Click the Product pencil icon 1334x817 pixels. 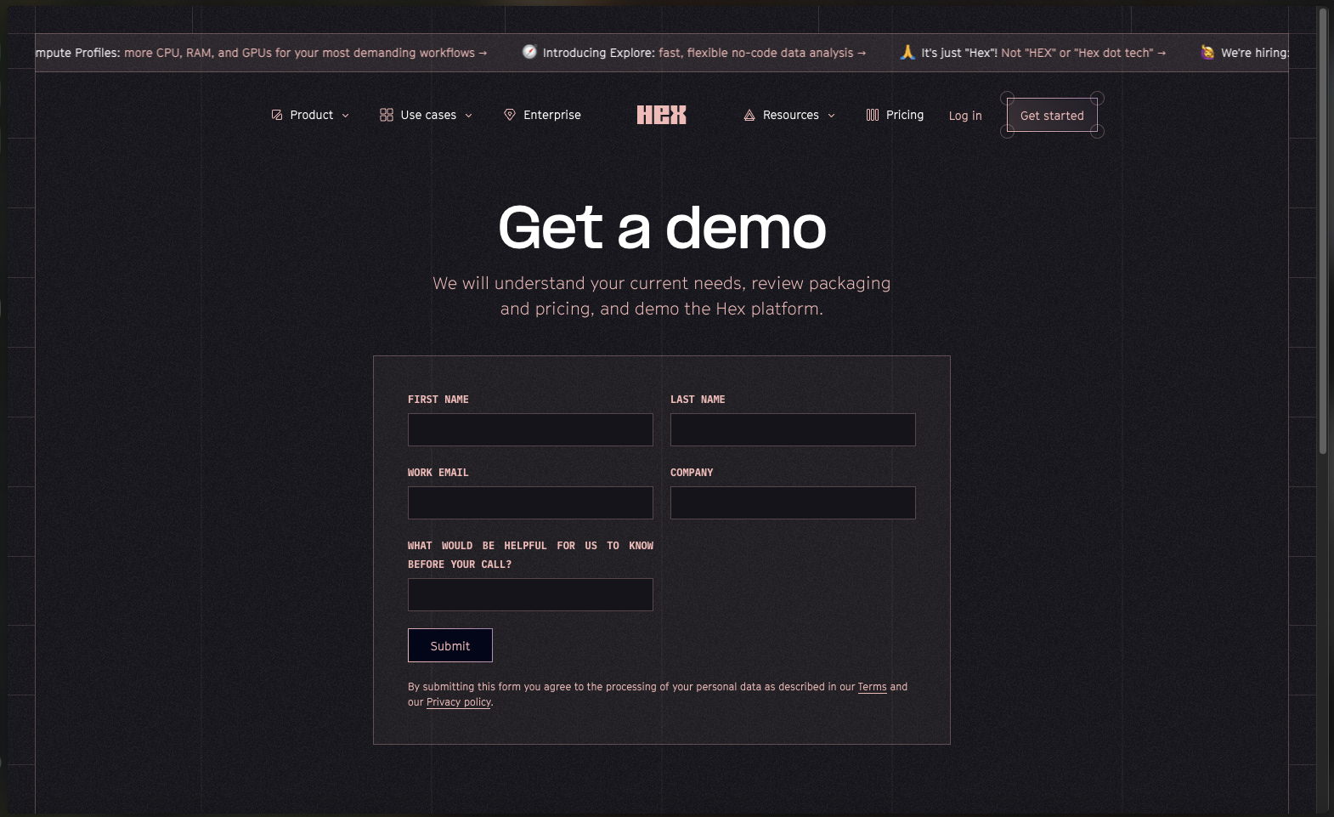[277, 115]
